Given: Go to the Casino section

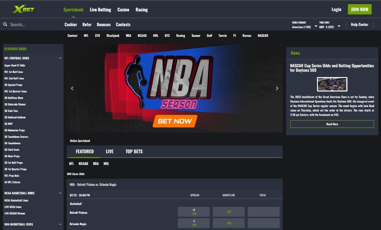Looking at the screenshot, I should pyautogui.click(x=123, y=10).
